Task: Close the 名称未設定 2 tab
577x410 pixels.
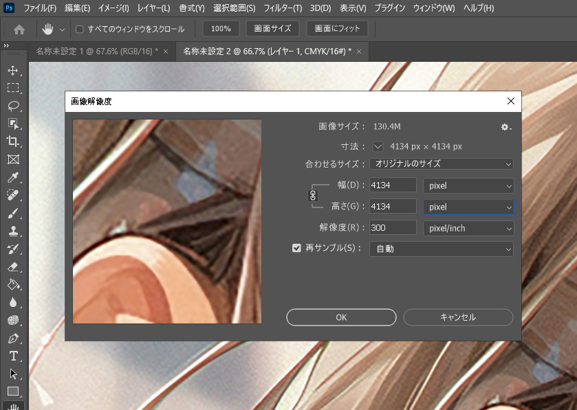Action: pos(359,52)
